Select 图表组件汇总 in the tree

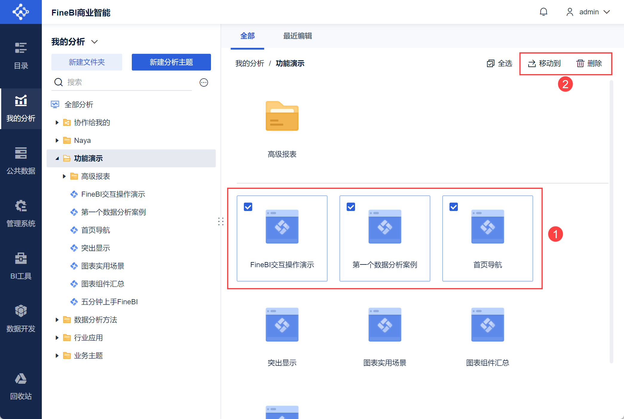click(103, 284)
